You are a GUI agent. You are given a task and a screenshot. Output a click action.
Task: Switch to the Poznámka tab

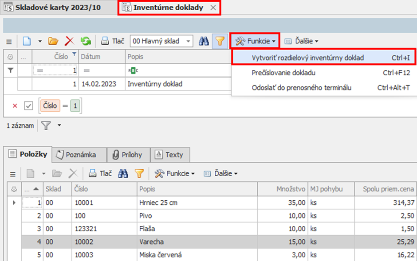(80, 155)
